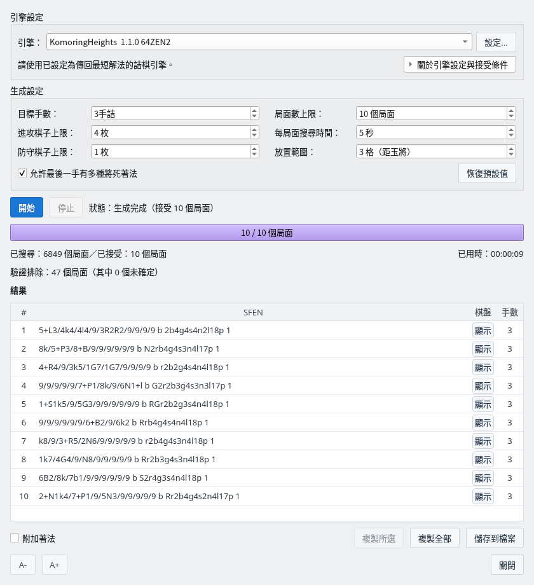Click the 設定... engine settings button
The height and width of the screenshot is (585, 534).
coord(496,42)
